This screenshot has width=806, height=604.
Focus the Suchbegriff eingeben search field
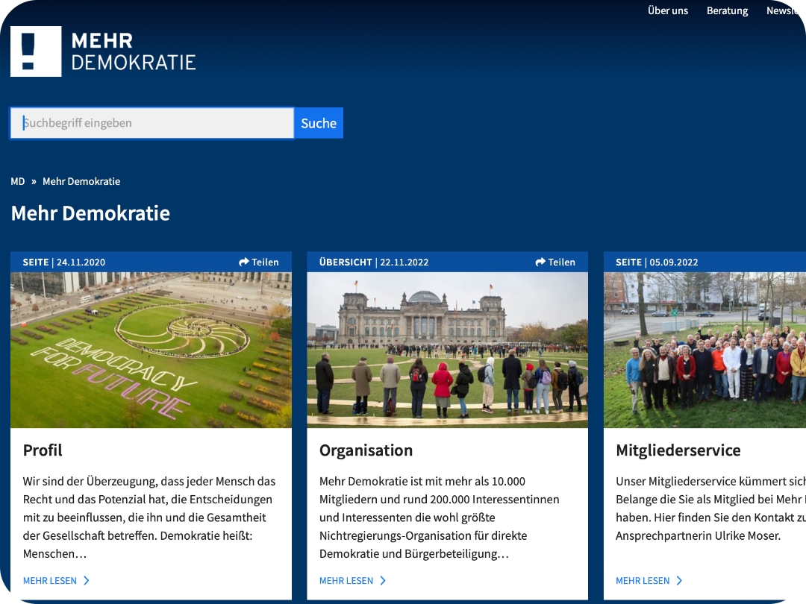coord(152,123)
